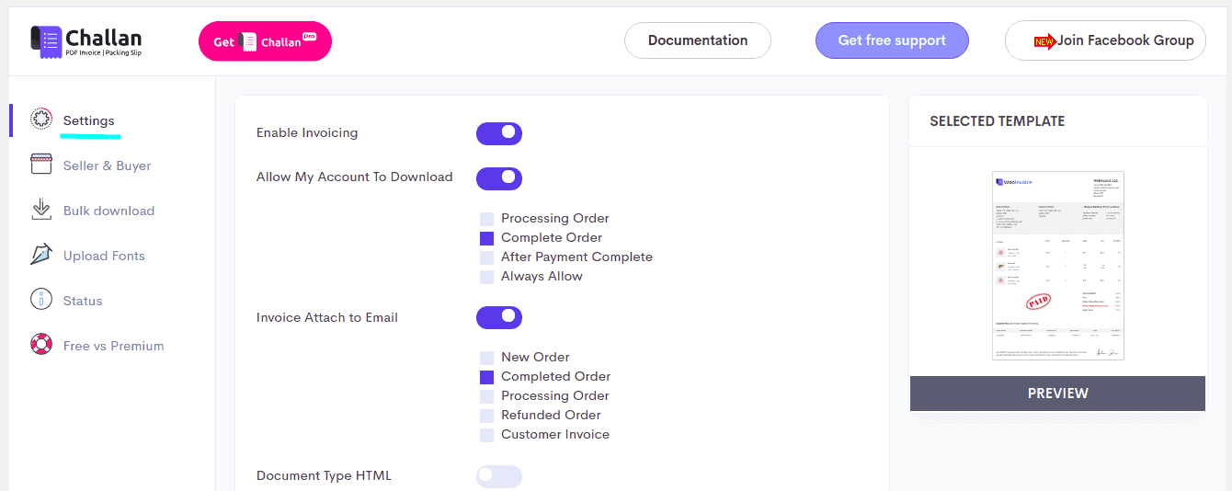Check Processing Order under My Account download

point(486,219)
